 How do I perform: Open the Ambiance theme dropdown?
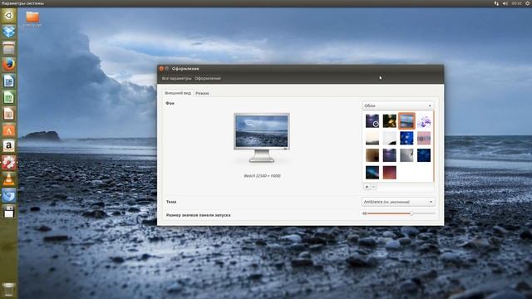coord(398,202)
